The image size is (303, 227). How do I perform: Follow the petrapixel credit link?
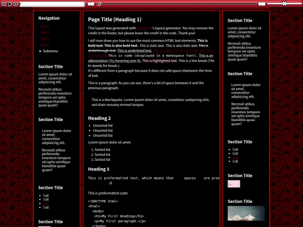click(x=144, y=28)
